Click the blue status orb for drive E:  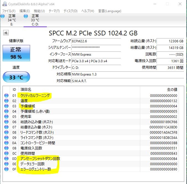tap(2, 16)
